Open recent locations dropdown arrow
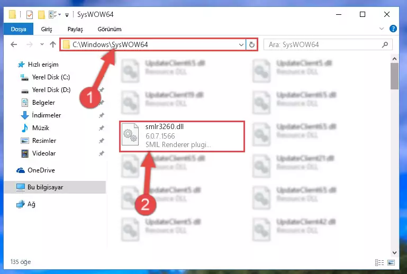Image resolution: width=407 pixels, height=274 pixels. pos(42,44)
